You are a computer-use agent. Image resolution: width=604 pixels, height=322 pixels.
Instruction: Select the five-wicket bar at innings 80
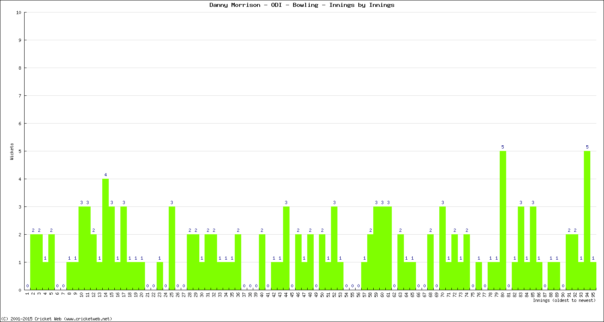point(503,221)
